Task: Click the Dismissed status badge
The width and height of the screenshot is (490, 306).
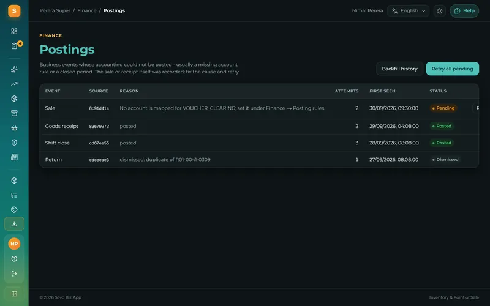Action: click(x=445, y=159)
